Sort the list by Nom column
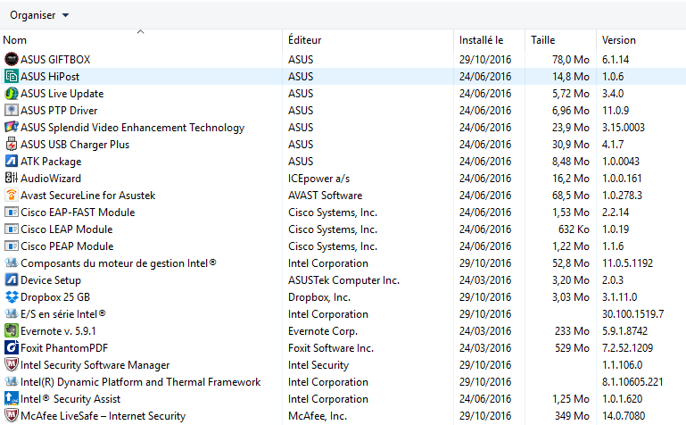Screen dimensions: 686x425 point(15,40)
